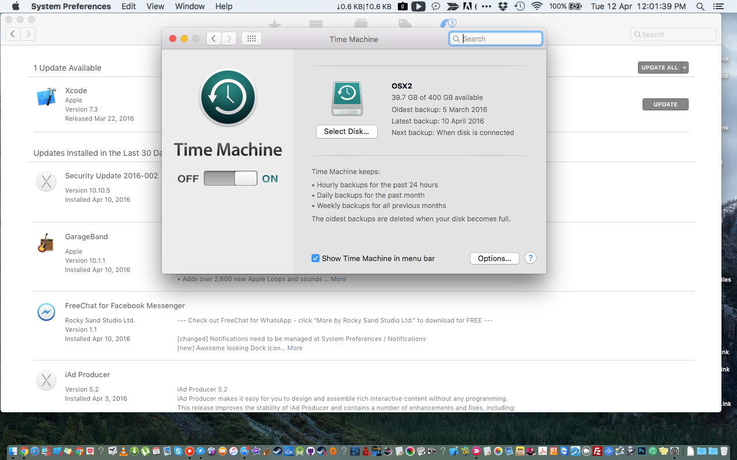Toggle Time Machine OFF/ON switch
This screenshot has width=737, height=460.
pyautogui.click(x=230, y=178)
